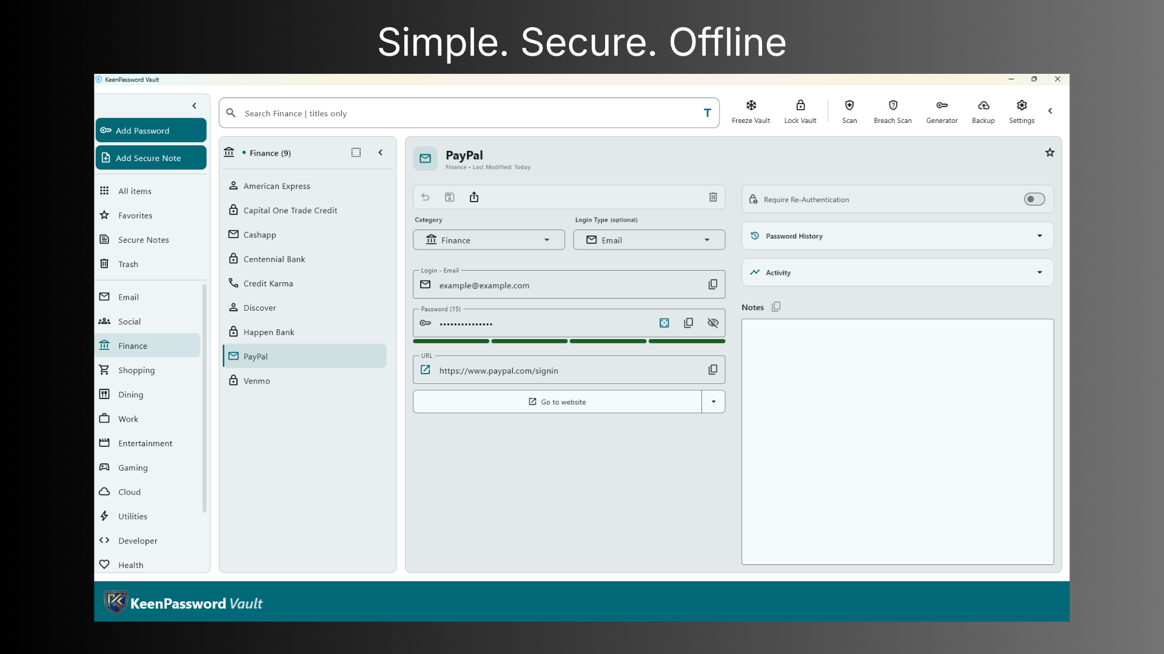
Task: Open the American Express entry
Action: point(305,186)
